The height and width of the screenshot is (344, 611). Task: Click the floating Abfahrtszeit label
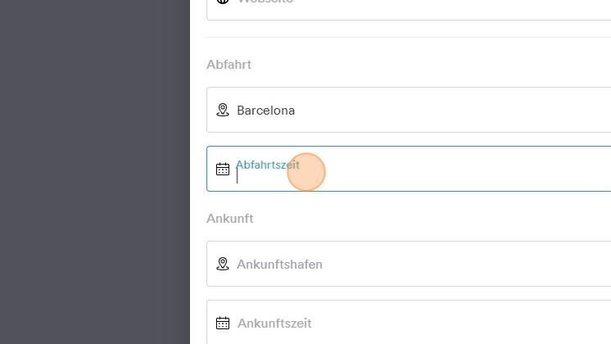[268, 165]
